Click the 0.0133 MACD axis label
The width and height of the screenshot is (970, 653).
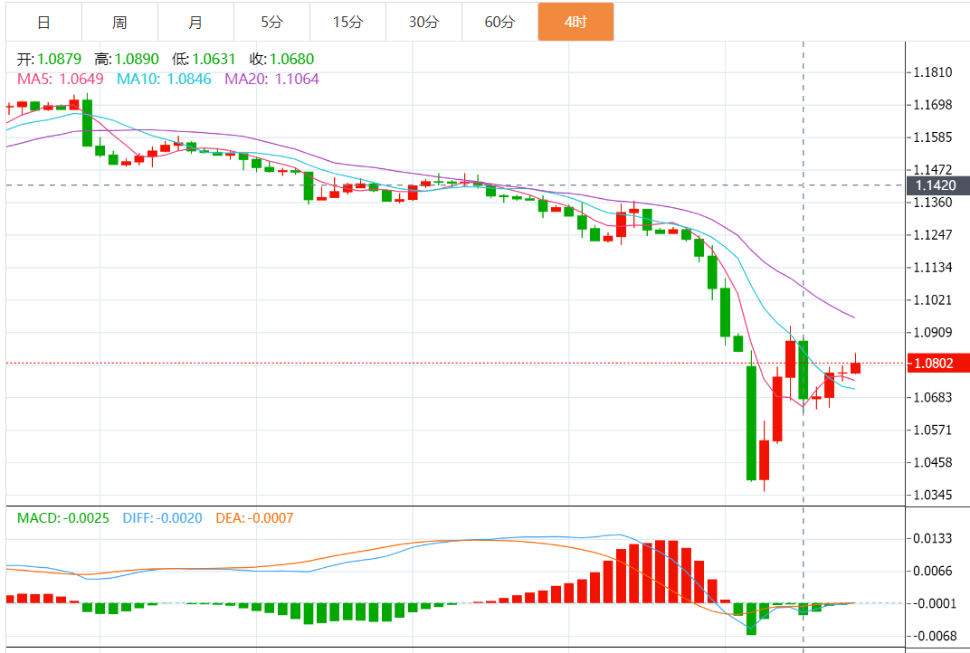point(933,539)
